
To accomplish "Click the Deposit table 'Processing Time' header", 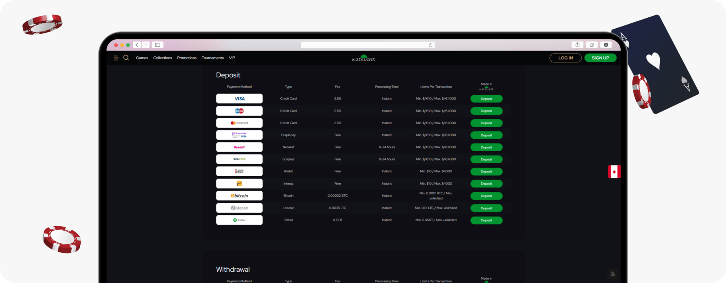I will [387, 87].
